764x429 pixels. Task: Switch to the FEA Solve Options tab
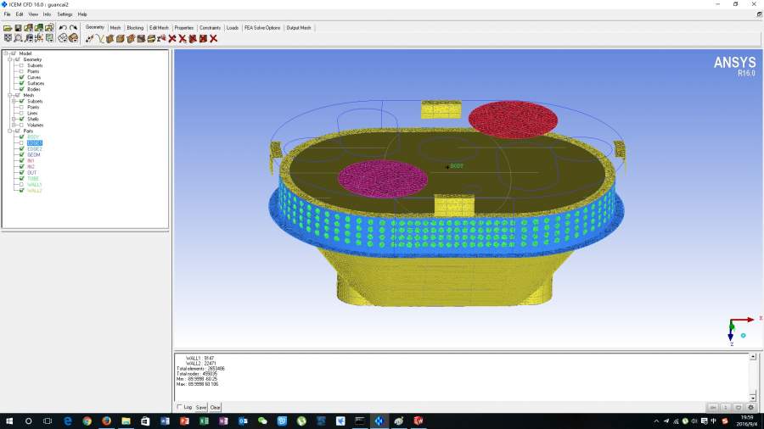[262, 28]
